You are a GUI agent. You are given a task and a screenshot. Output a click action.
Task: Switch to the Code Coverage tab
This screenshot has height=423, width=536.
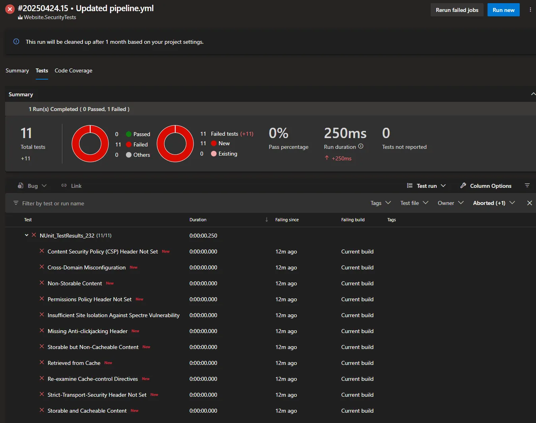point(73,70)
